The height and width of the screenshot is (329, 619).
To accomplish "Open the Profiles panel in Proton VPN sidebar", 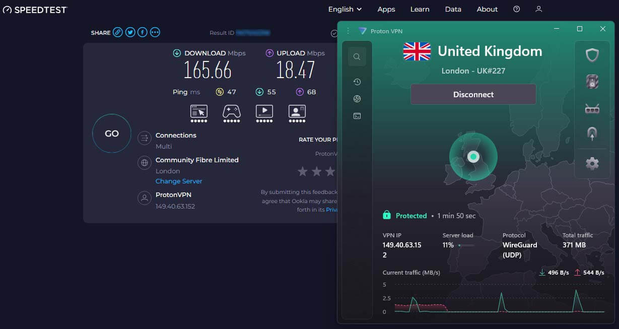I will [357, 115].
